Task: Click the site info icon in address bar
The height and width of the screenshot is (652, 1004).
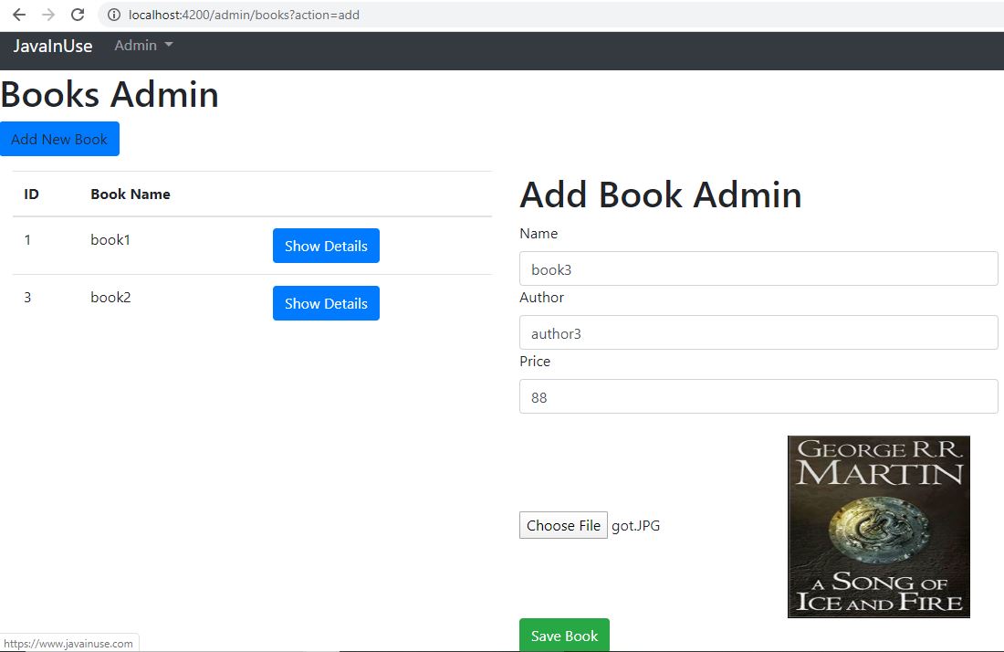Action: 114,15
